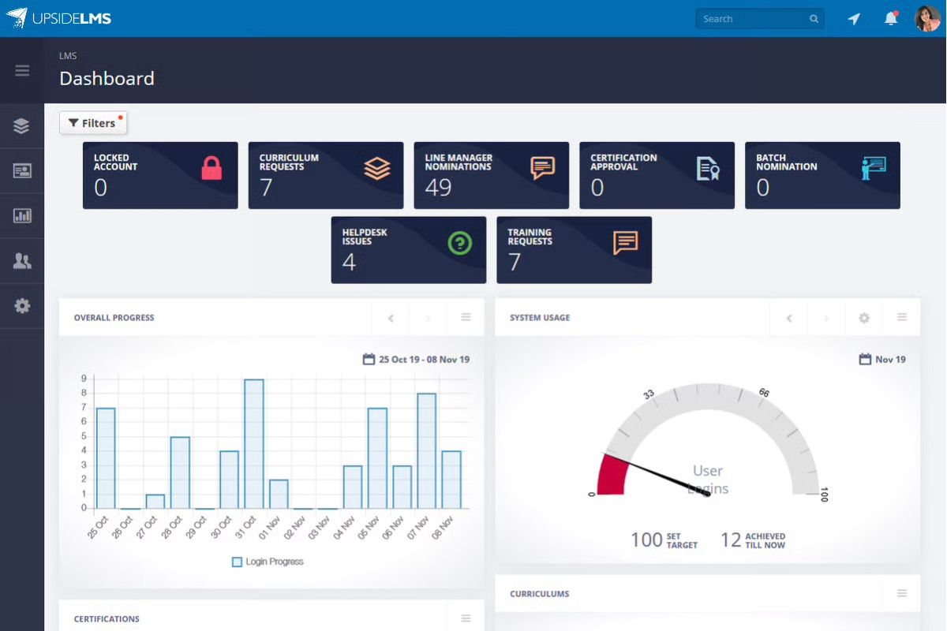This screenshot has width=947, height=631.
Task: Click the Certification Approval document icon
Action: pos(709,168)
